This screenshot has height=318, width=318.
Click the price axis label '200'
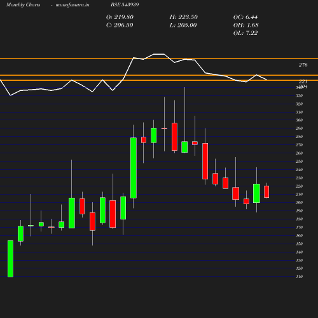[x=299, y=202]
